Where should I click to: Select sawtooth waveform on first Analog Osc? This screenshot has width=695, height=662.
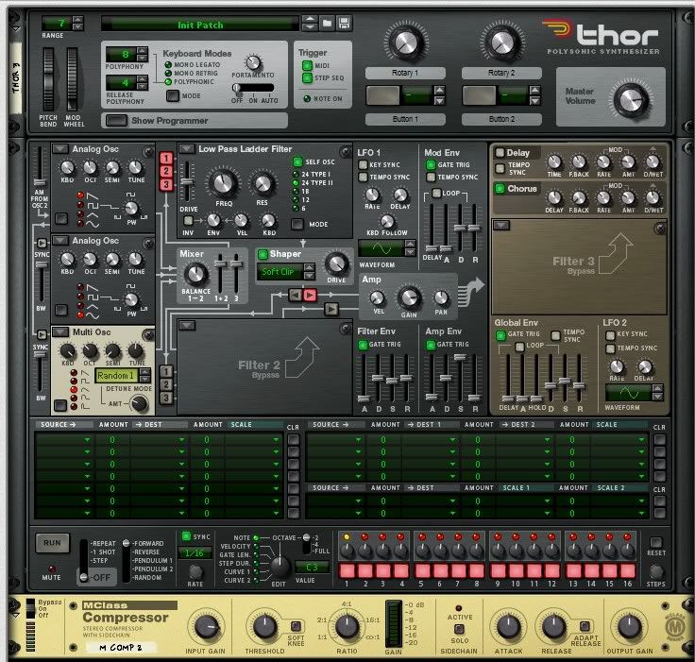click(80, 195)
